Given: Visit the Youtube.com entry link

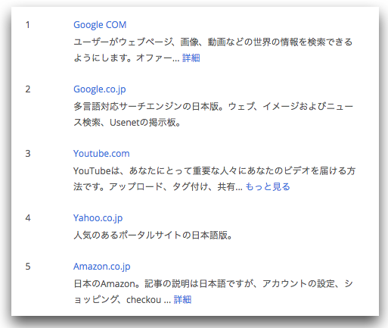Looking at the screenshot, I should [101, 154].
